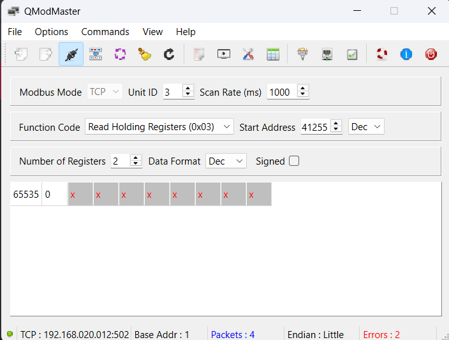Click the Modbus Mode label
449x340 pixels.
pyautogui.click(x=50, y=92)
